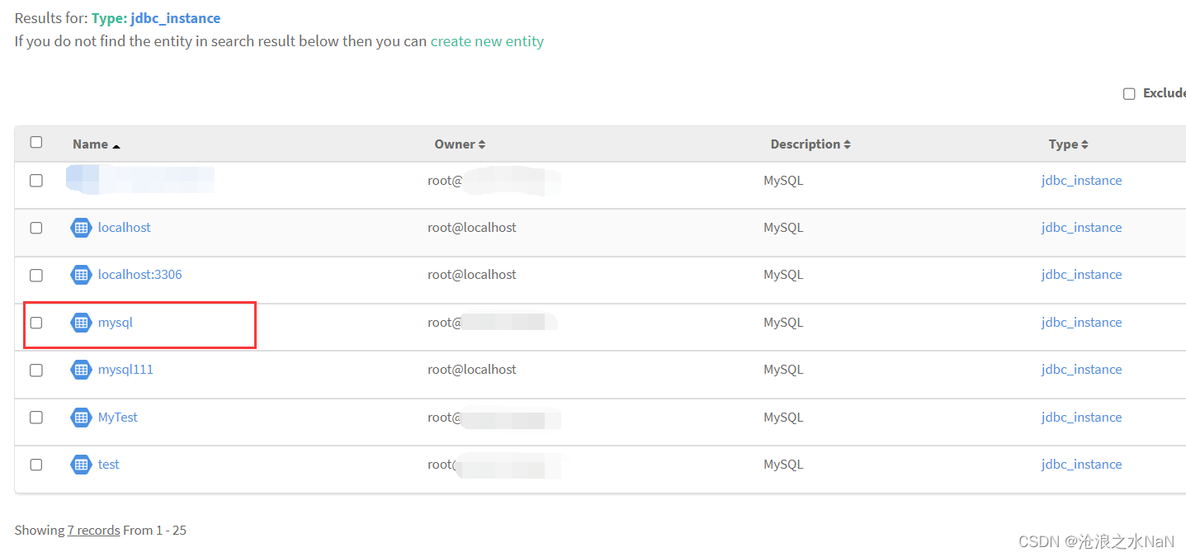Check the select-all checkbox in the table header
The image size is (1186, 557).
[x=35, y=141]
